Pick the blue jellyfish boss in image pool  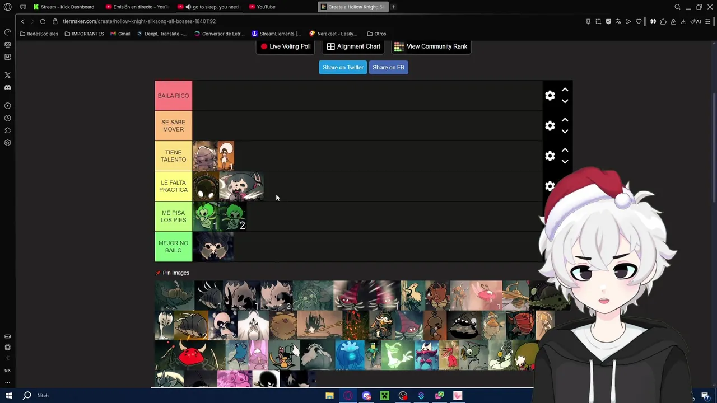coord(350,355)
